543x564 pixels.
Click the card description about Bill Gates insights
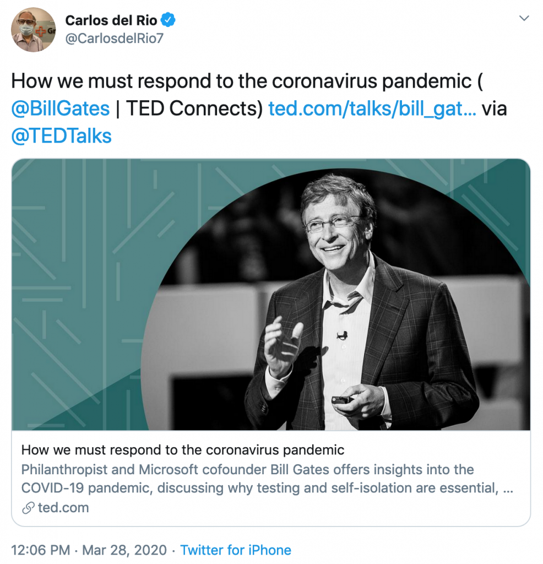point(267,479)
